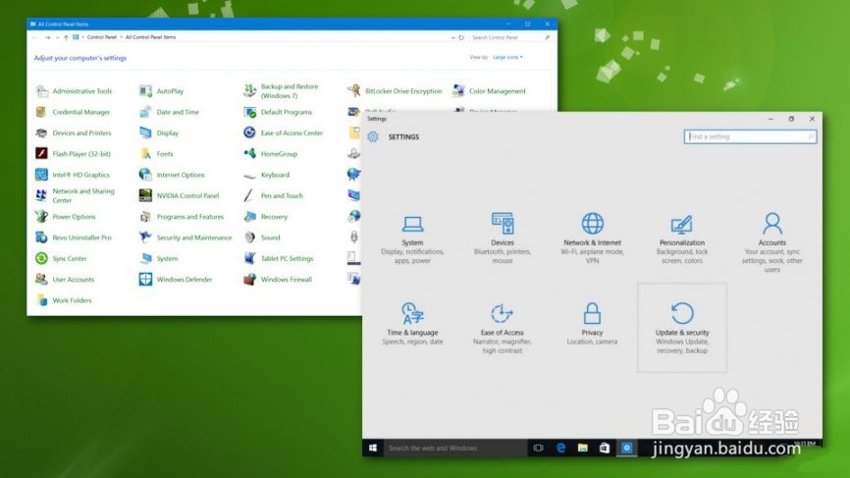Open AutoPlay icon in Control Panel

tap(145, 91)
